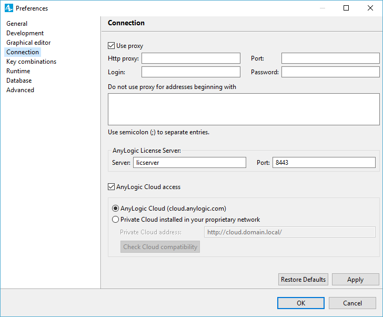Click Check Cloud compatibility button

point(160,247)
